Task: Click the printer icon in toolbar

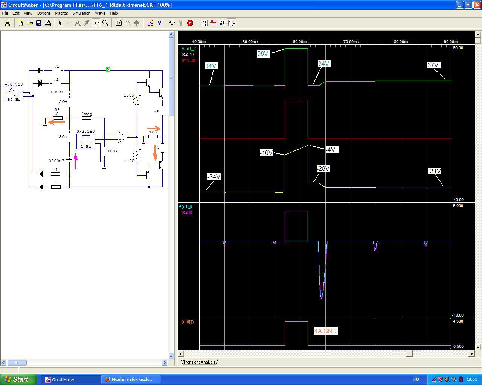Action: pyautogui.click(x=48, y=23)
